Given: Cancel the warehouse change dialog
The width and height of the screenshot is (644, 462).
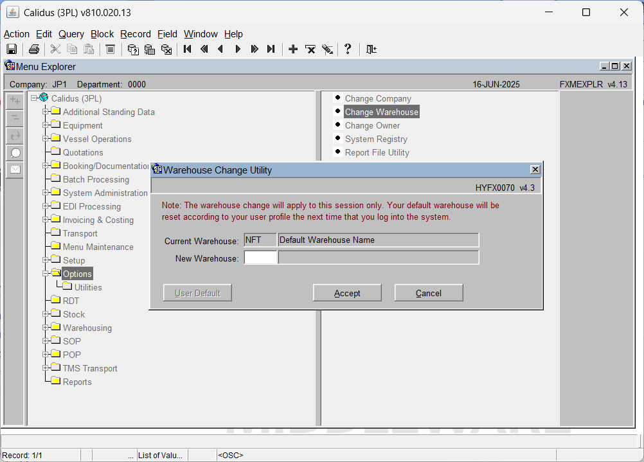Looking at the screenshot, I should pyautogui.click(x=429, y=293).
